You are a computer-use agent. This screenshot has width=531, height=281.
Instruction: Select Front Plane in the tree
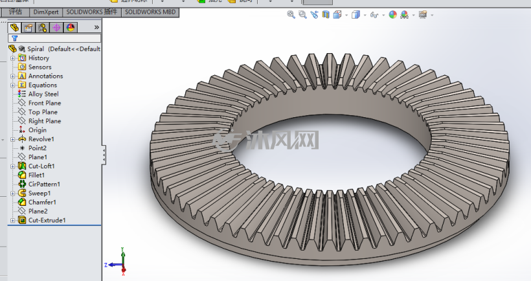[x=45, y=103]
